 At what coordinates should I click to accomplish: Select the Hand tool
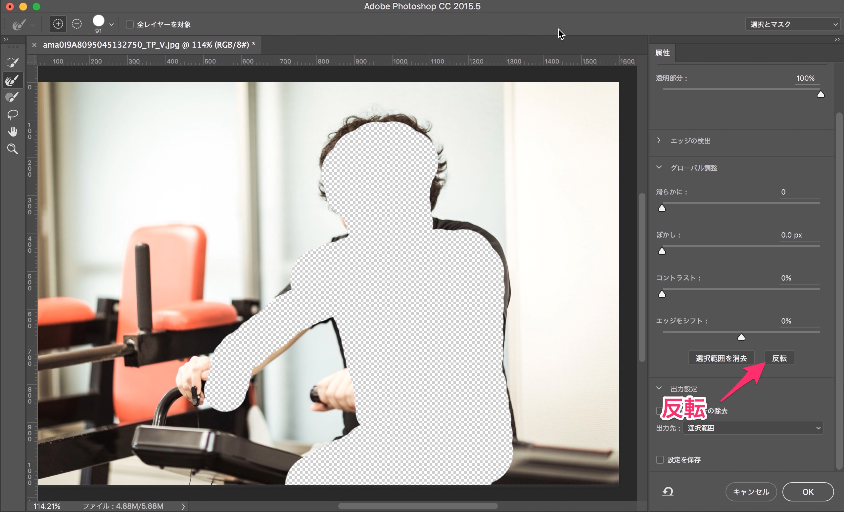[x=13, y=131]
